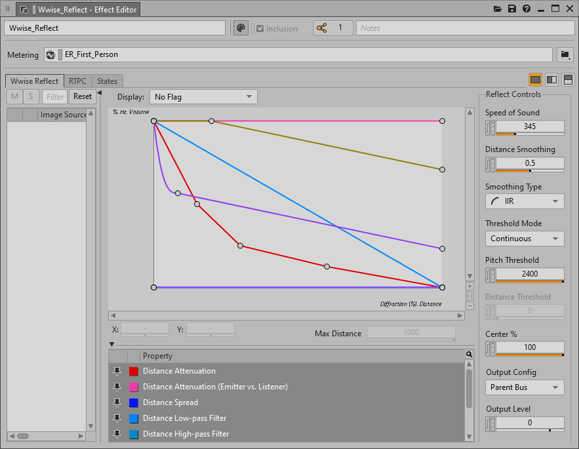Click the graph's horizontal scrollbar right arrow
This screenshot has height=449, width=579.
pyautogui.click(x=460, y=316)
